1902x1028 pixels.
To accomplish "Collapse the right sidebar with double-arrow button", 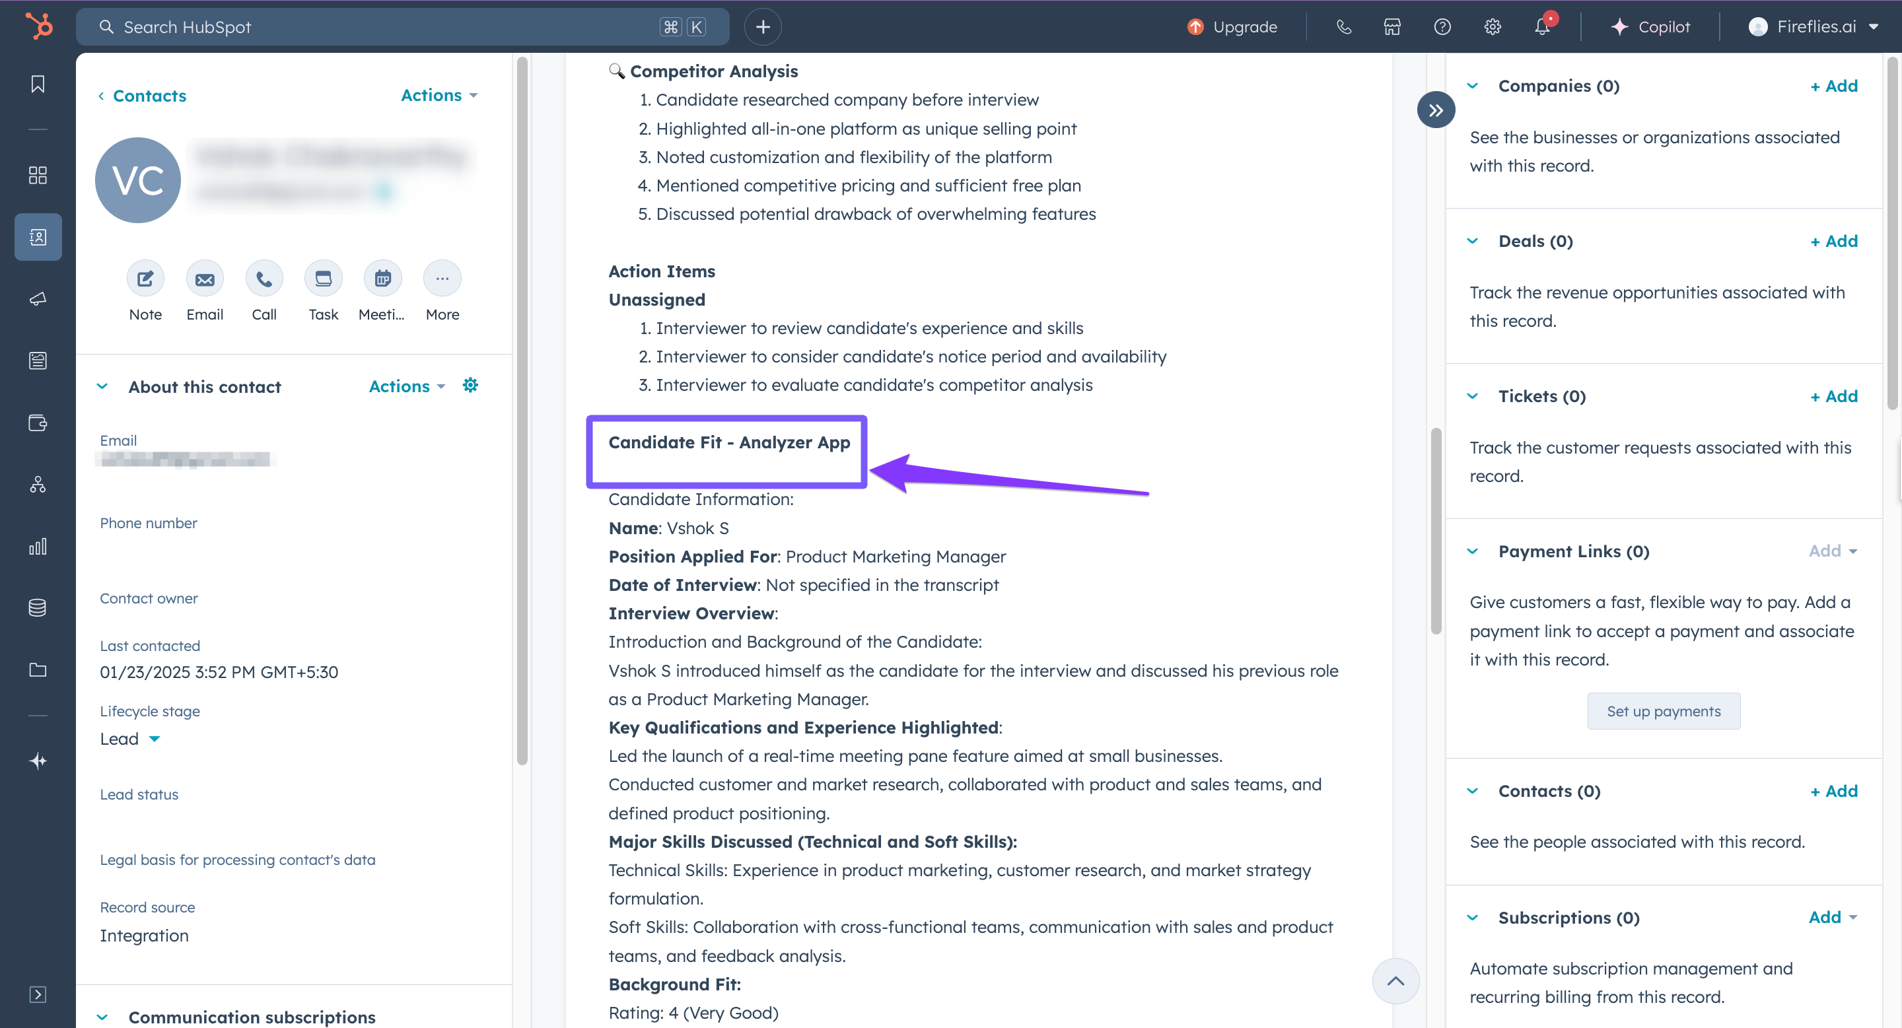I will [1435, 110].
